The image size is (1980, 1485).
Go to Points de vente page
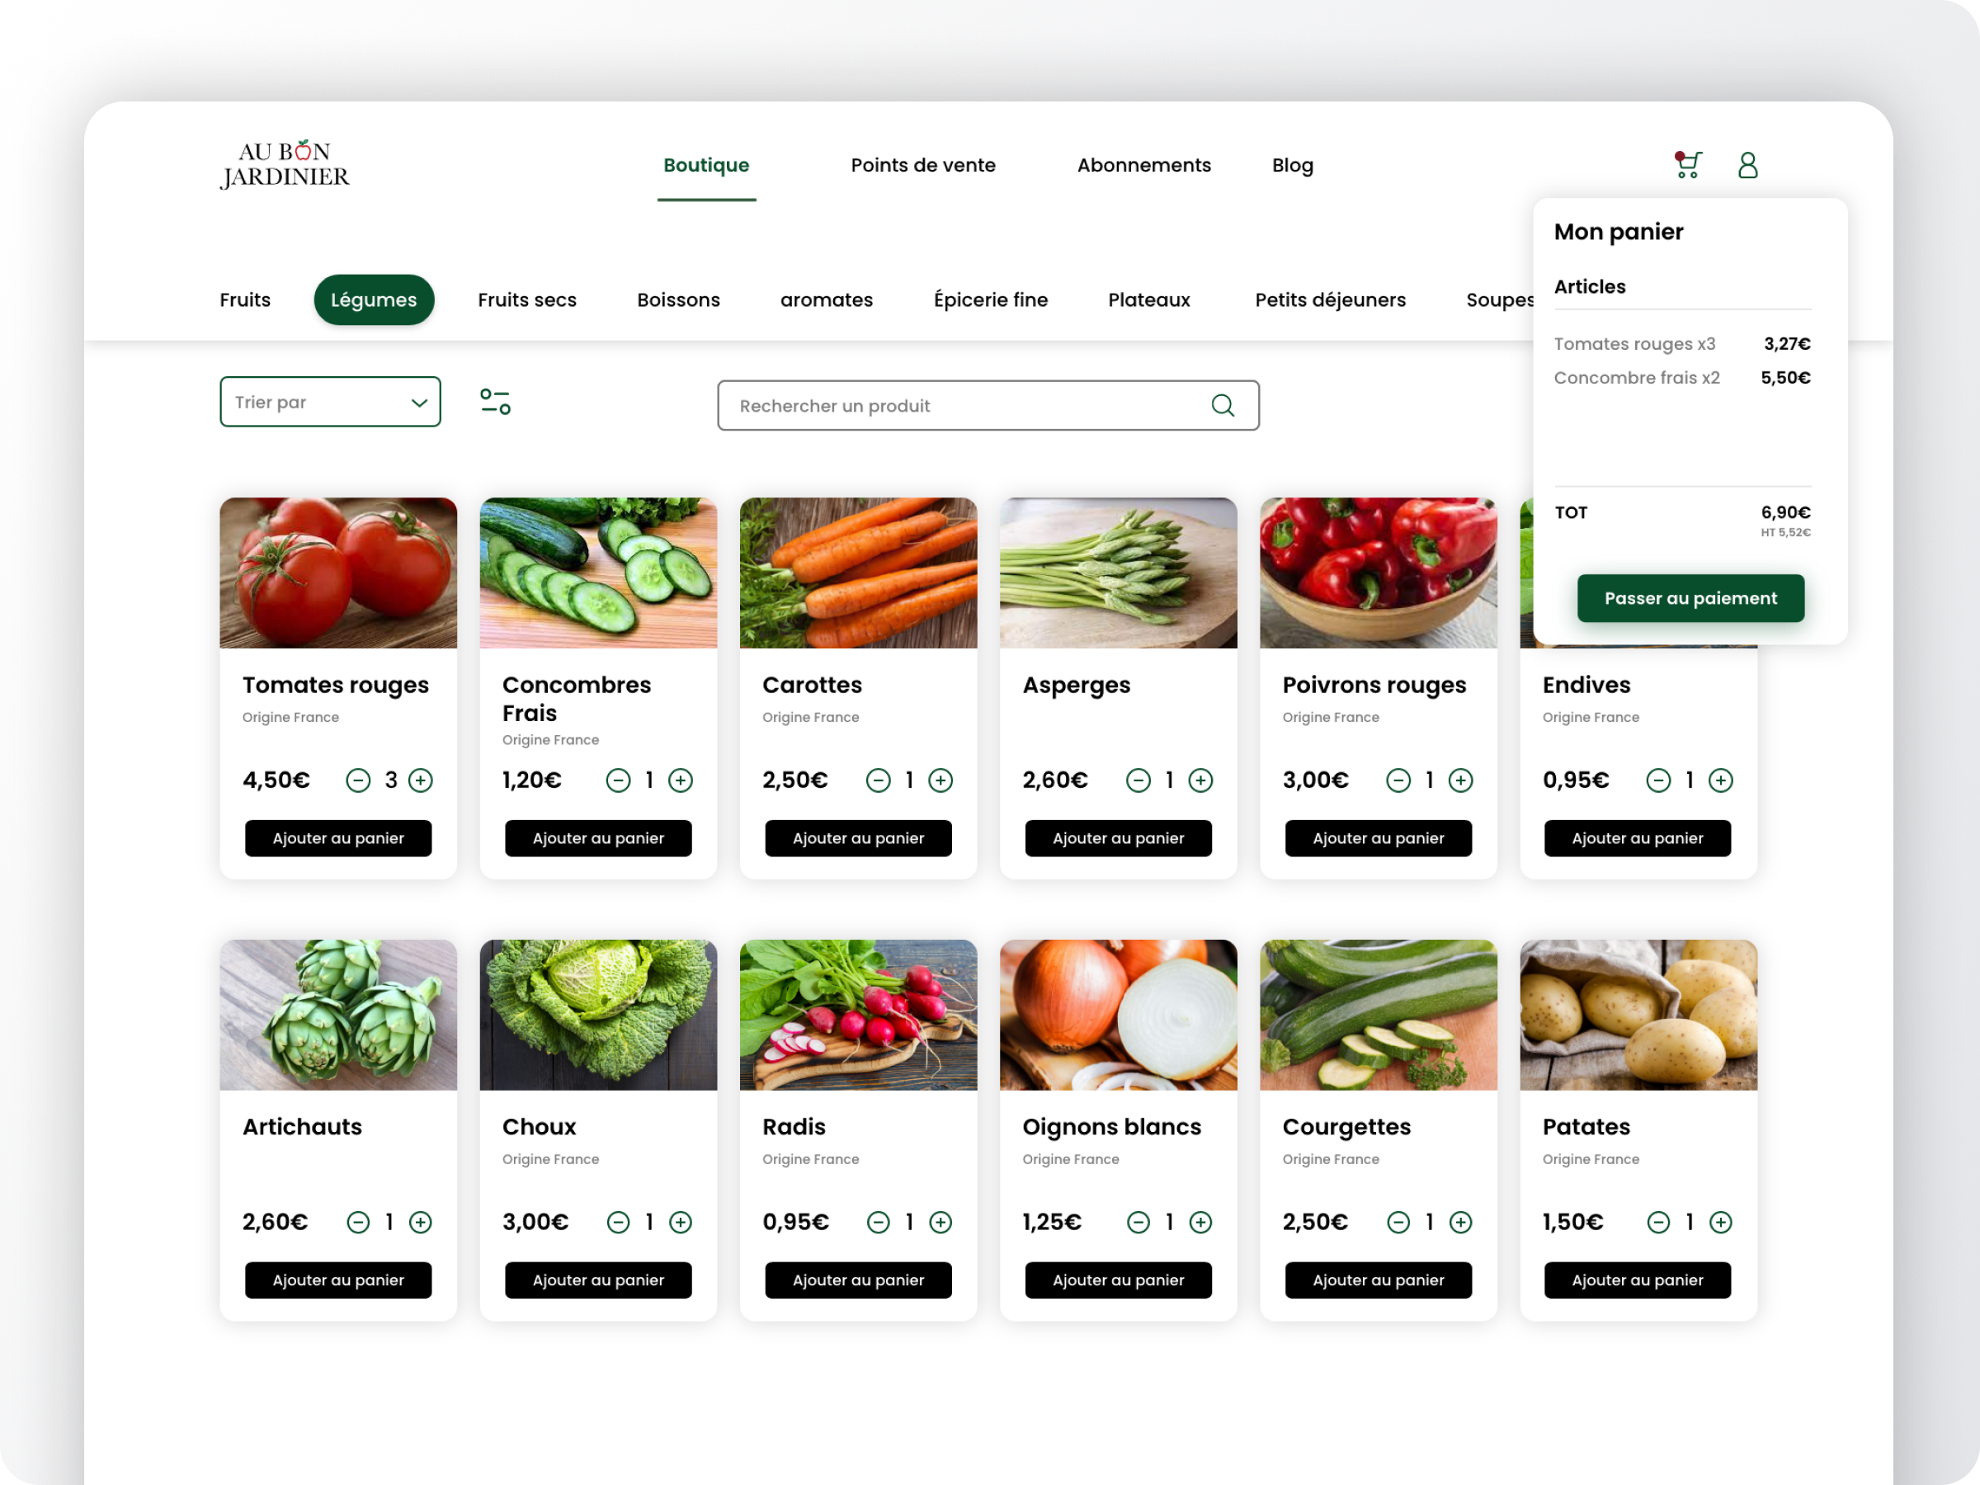(923, 166)
